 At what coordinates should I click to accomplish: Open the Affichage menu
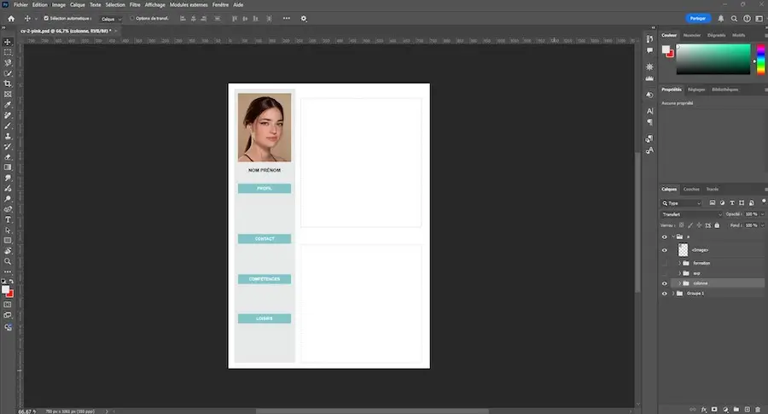(154, 5)
